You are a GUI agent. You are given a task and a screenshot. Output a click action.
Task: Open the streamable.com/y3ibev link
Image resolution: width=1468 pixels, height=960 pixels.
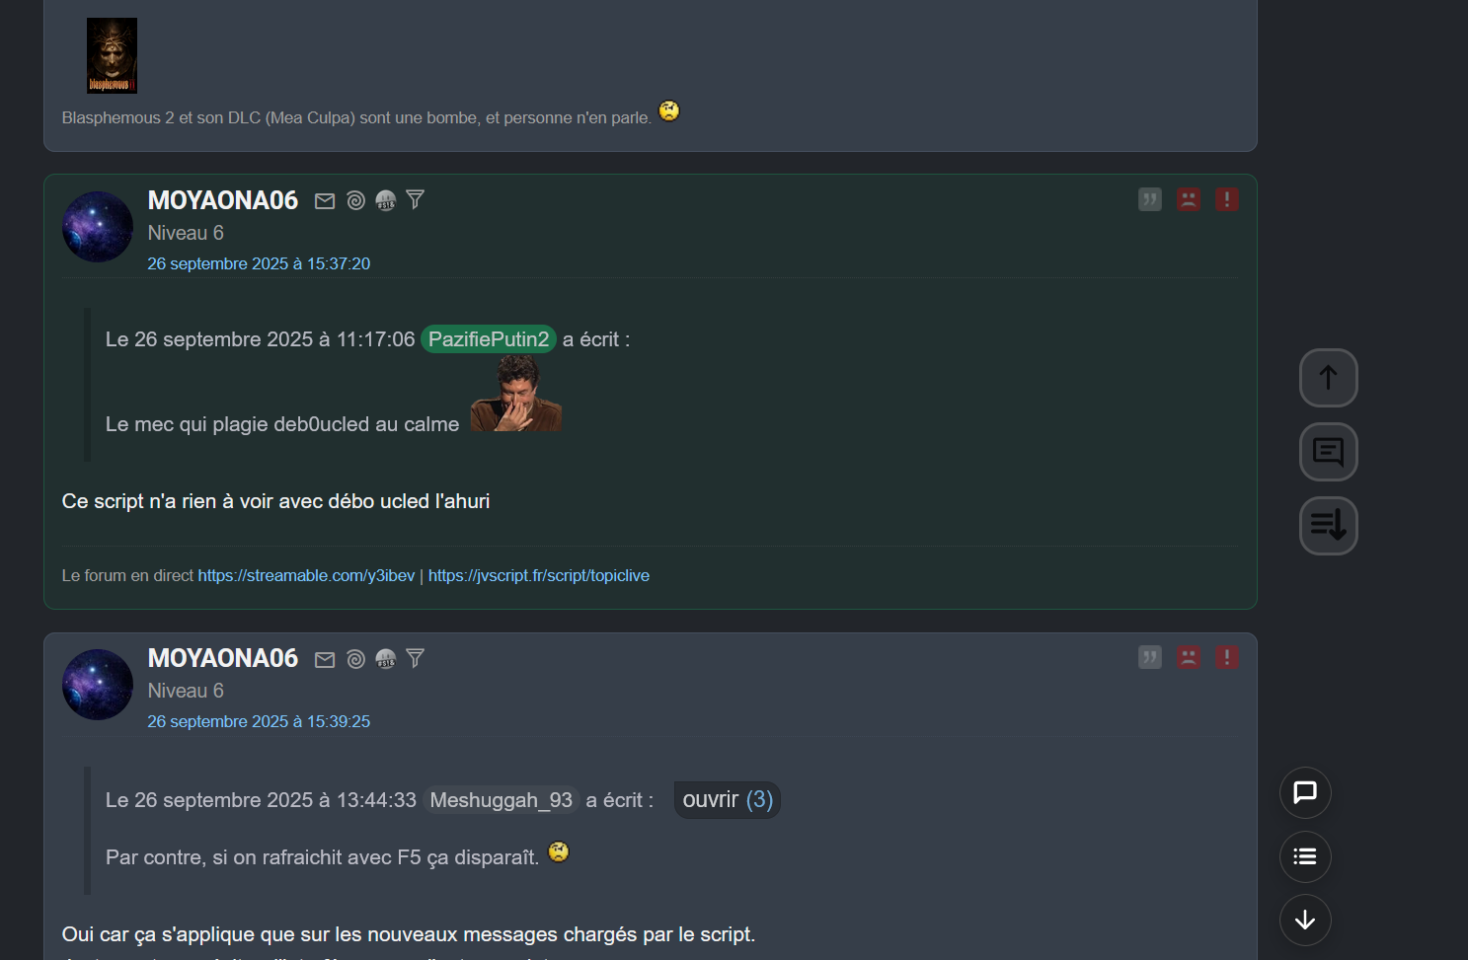306,575
